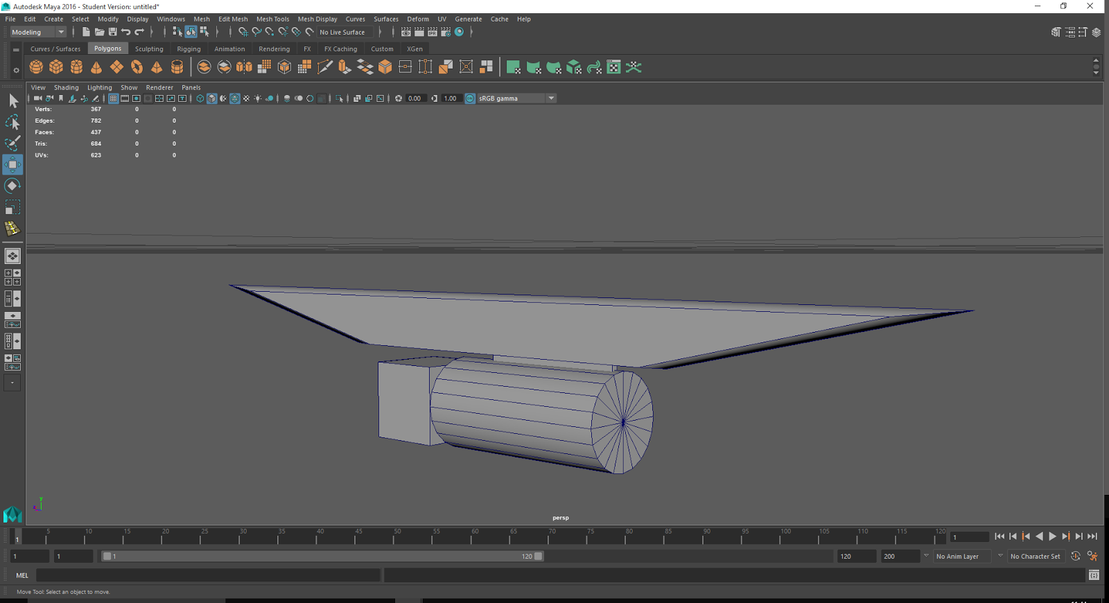Create a polygon pyramid from the shelf
The height and width of the screenshot is (603, 1109).
(157, 67)
